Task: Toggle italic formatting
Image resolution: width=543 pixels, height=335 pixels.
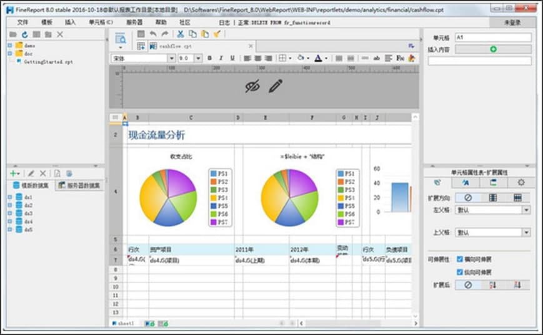Action: pyautogui.click(x=221, y=58)
